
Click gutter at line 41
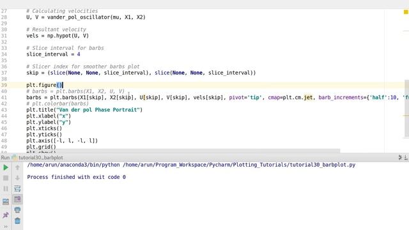click(x=4, y=98)
